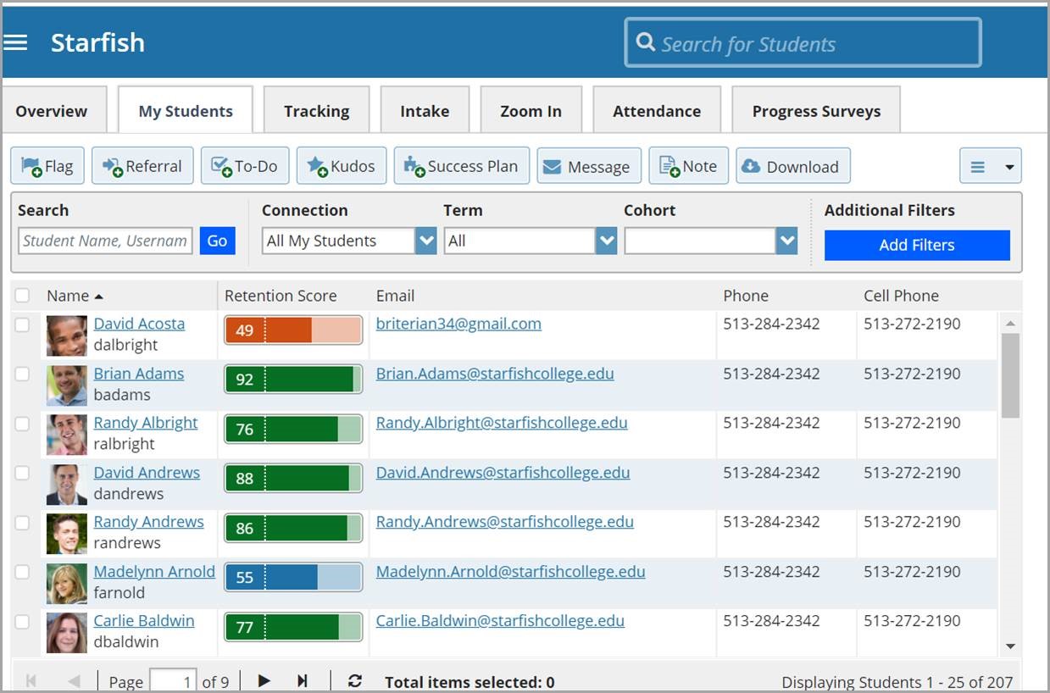Click the Flag toolbar button

pyautogui.click(x=47, y=166)
